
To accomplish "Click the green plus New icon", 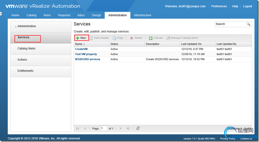I will pos(78,38).
